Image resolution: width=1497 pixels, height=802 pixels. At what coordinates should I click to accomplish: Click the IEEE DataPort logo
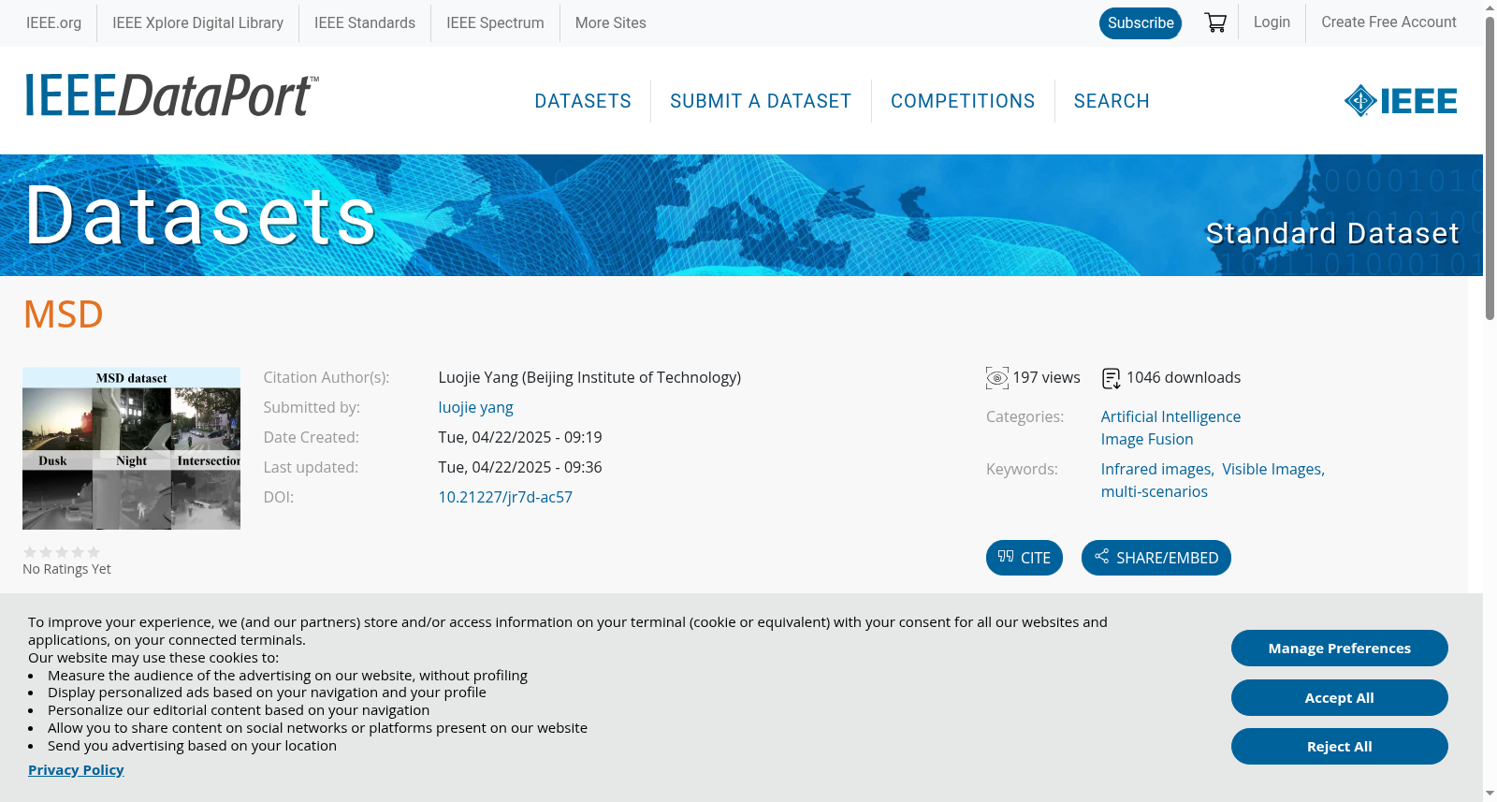(x=171, y=96)
